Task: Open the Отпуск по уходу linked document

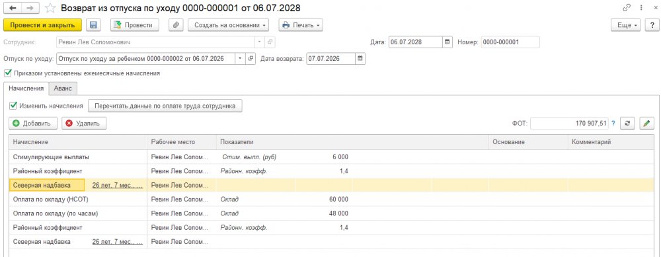Action: click(251, 59)
